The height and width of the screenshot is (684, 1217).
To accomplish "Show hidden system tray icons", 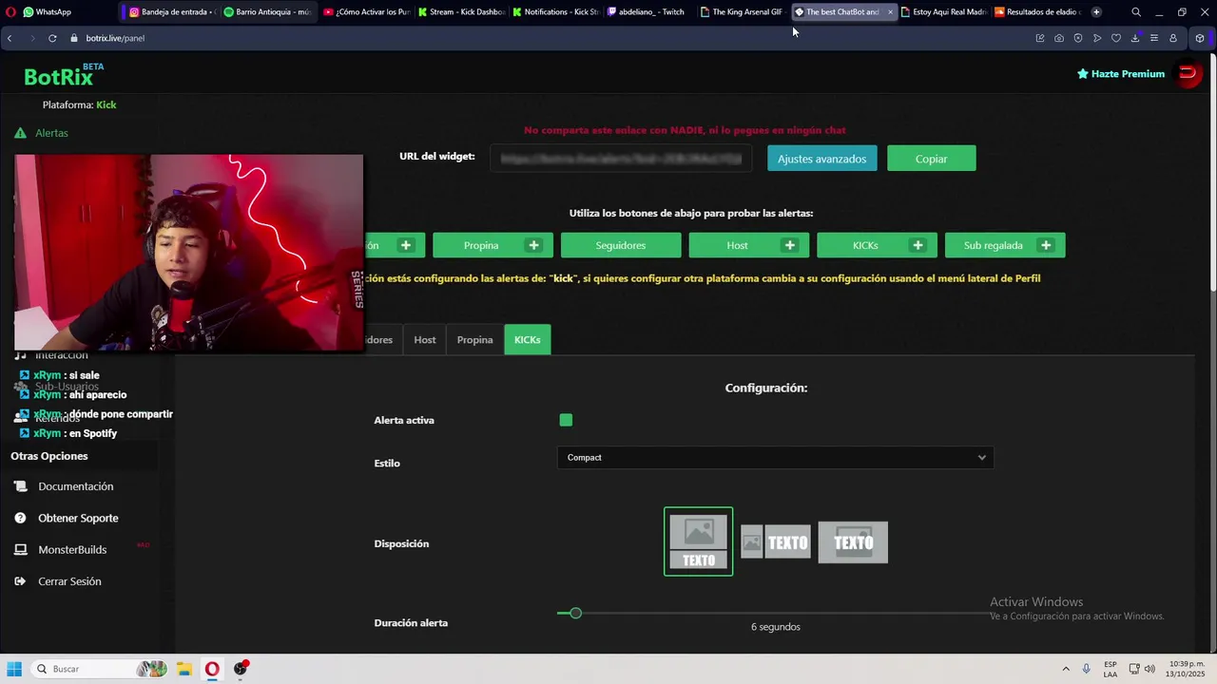I will point(1066,669).
